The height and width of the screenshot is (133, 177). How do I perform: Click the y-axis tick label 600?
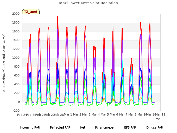click(x=17, y=75)
